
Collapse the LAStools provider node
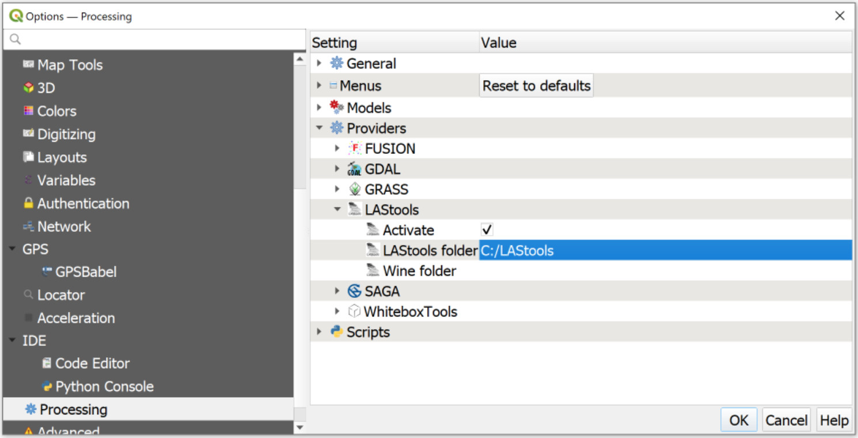337,210
